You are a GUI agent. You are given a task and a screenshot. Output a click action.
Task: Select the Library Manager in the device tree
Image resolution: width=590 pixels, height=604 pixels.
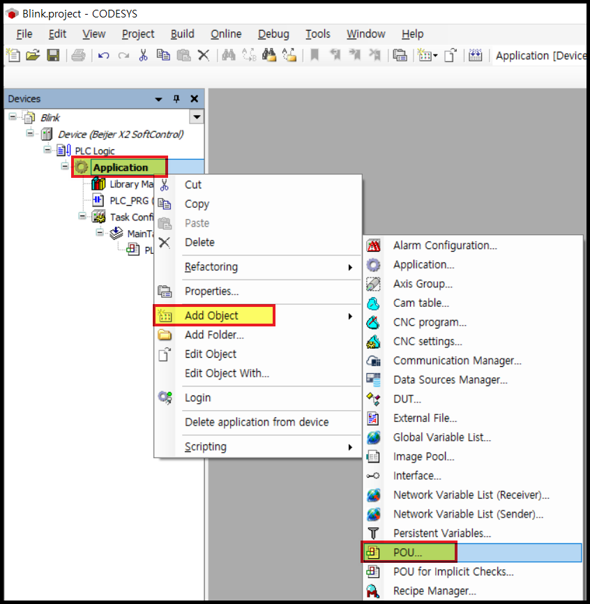(x=129, y=183)
